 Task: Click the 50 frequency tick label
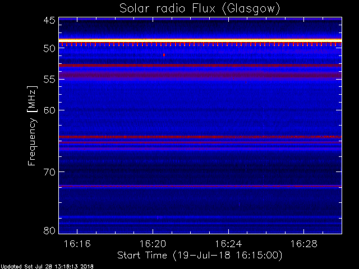pyautogui.click(x=49, y=49)
